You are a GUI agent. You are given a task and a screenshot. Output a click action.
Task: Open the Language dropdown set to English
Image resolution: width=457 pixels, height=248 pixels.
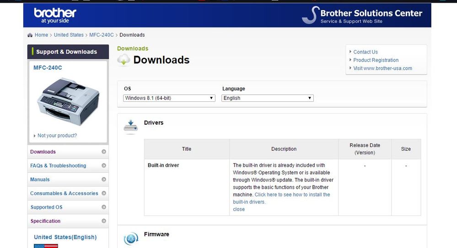point(268,98)
